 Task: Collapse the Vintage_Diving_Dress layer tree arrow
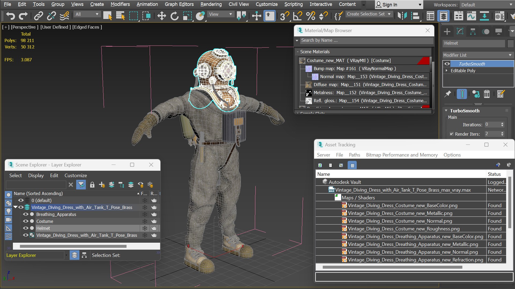click(x=15, y=207)
